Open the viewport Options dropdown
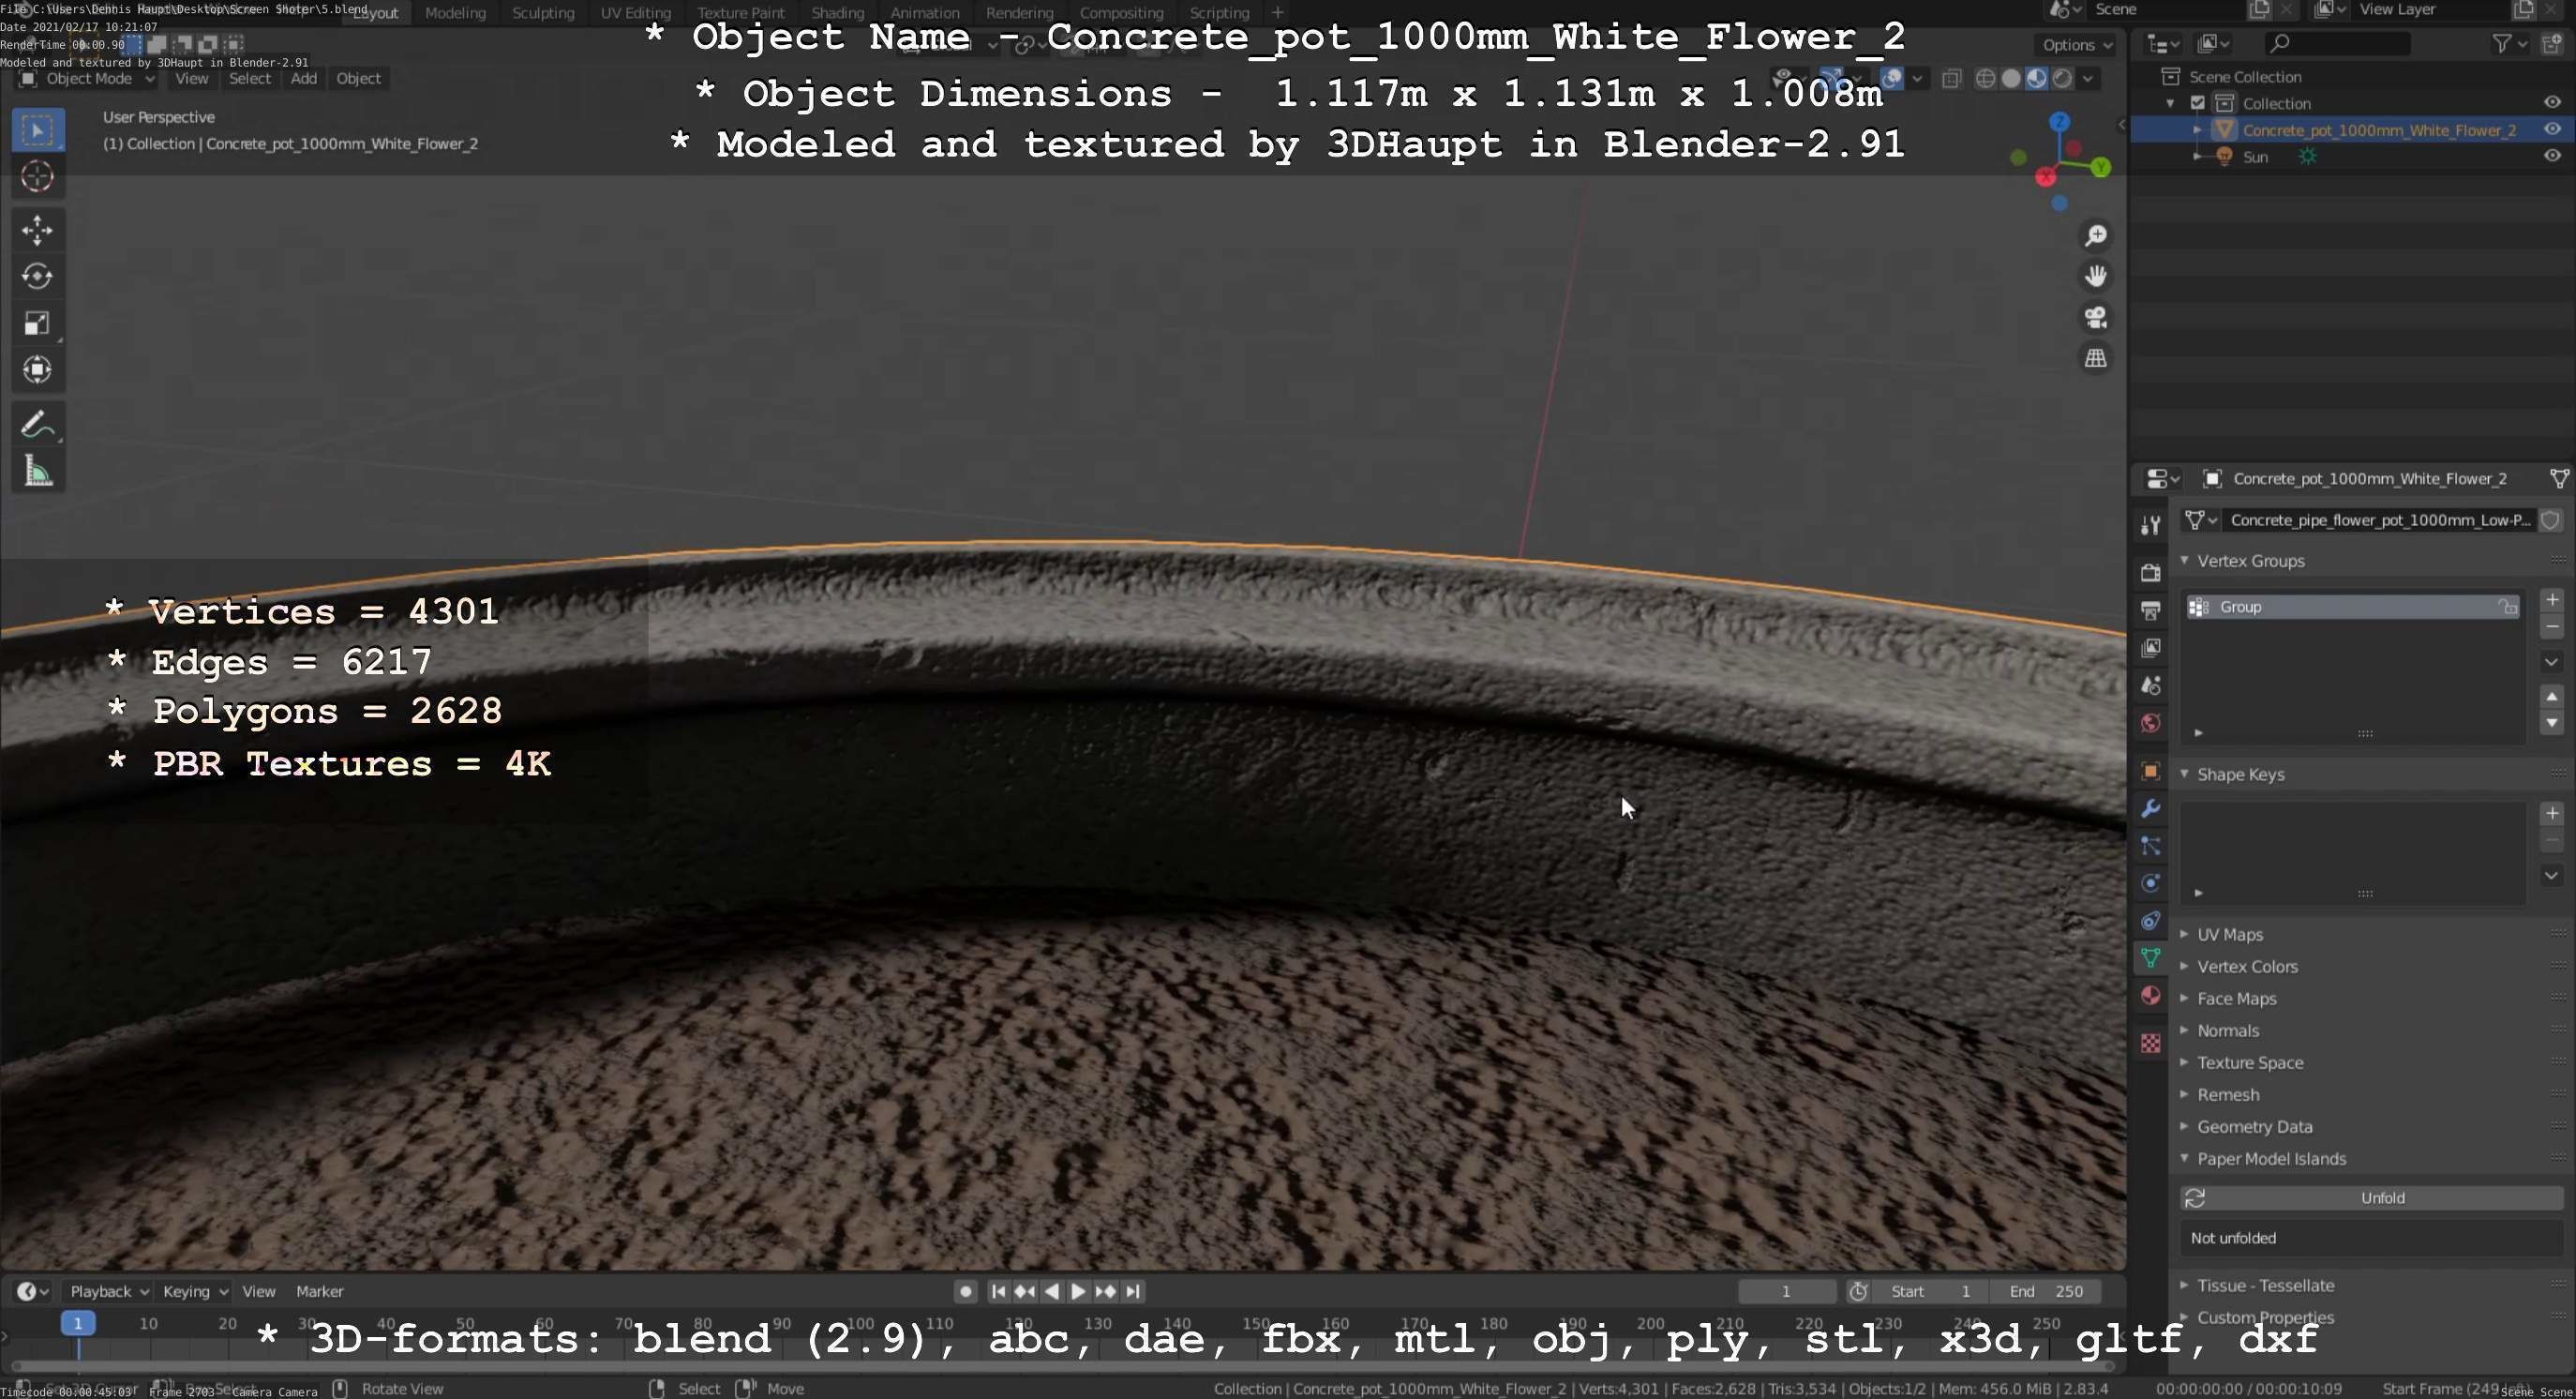This screenshot has width=2576, height=1399. coord(2077,45)
